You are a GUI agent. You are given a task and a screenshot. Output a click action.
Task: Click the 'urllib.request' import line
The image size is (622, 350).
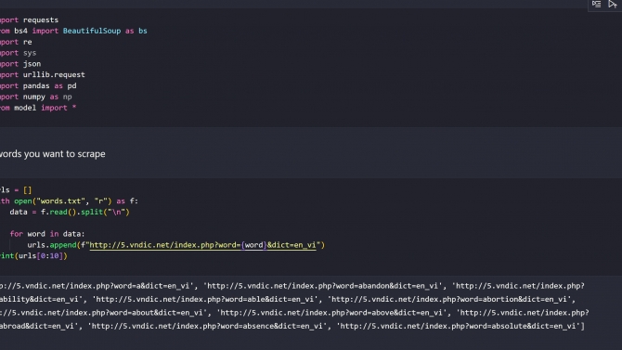click(43, 74)
